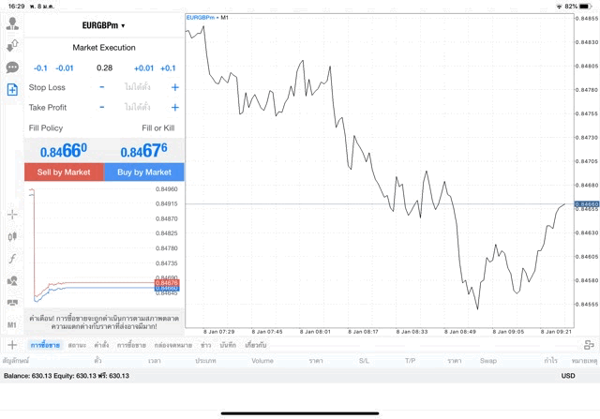Open the indicators function icon

click(12, 258)
